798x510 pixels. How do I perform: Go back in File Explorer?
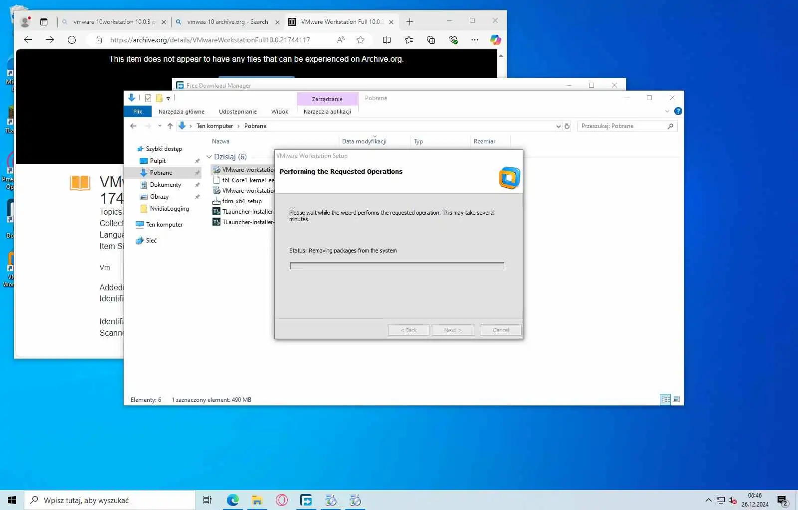tap(133, 126)
